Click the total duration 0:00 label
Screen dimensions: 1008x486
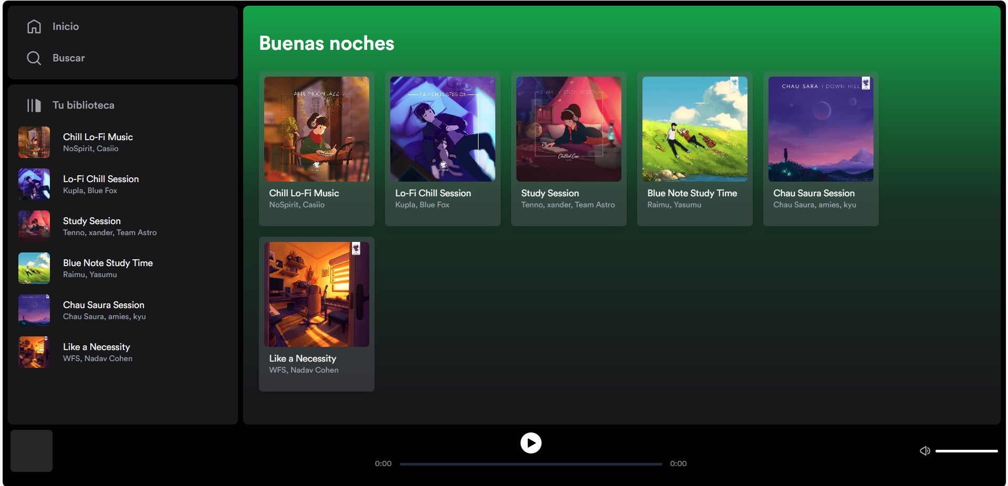pyautogui.click(x=678, y=463)
